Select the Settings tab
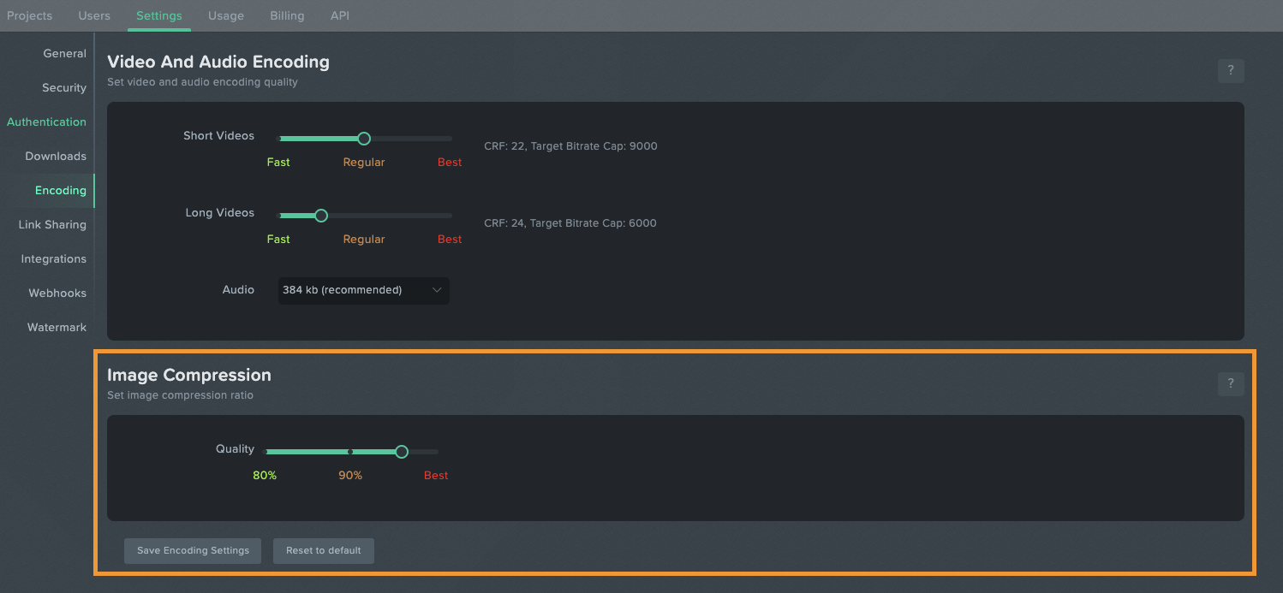Image resolution: width=1283 pixels, height=593 pixels. pyautogui.click(x=159, y=15)
